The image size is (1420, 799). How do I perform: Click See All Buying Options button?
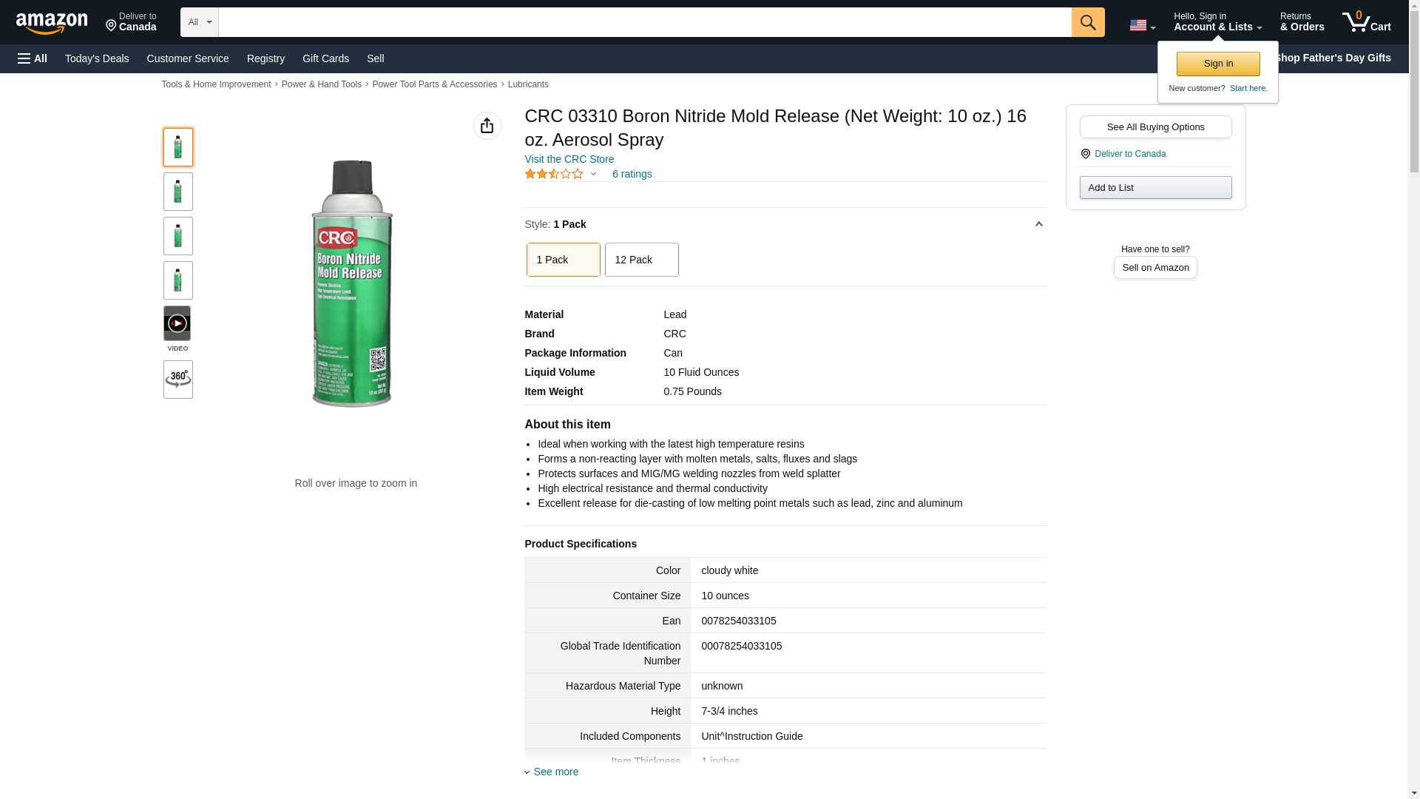point(1155,127)
